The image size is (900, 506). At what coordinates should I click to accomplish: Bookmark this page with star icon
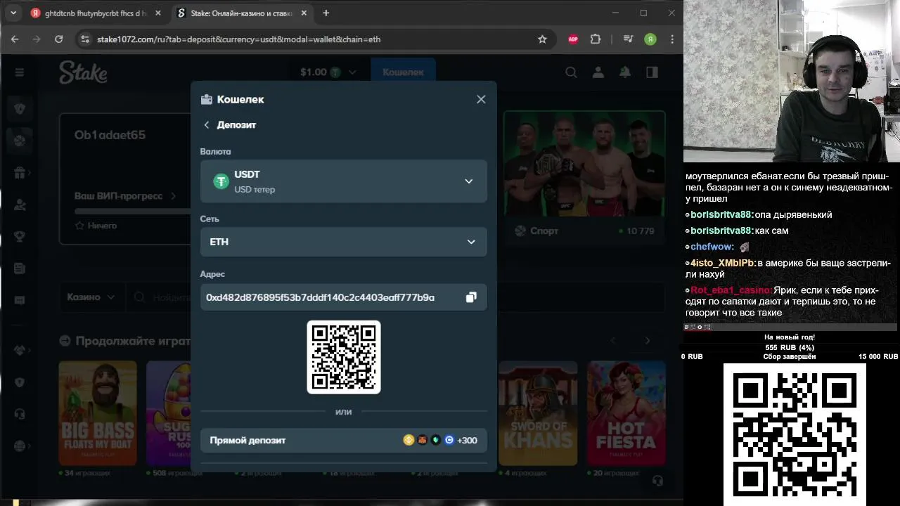point(542,39)
